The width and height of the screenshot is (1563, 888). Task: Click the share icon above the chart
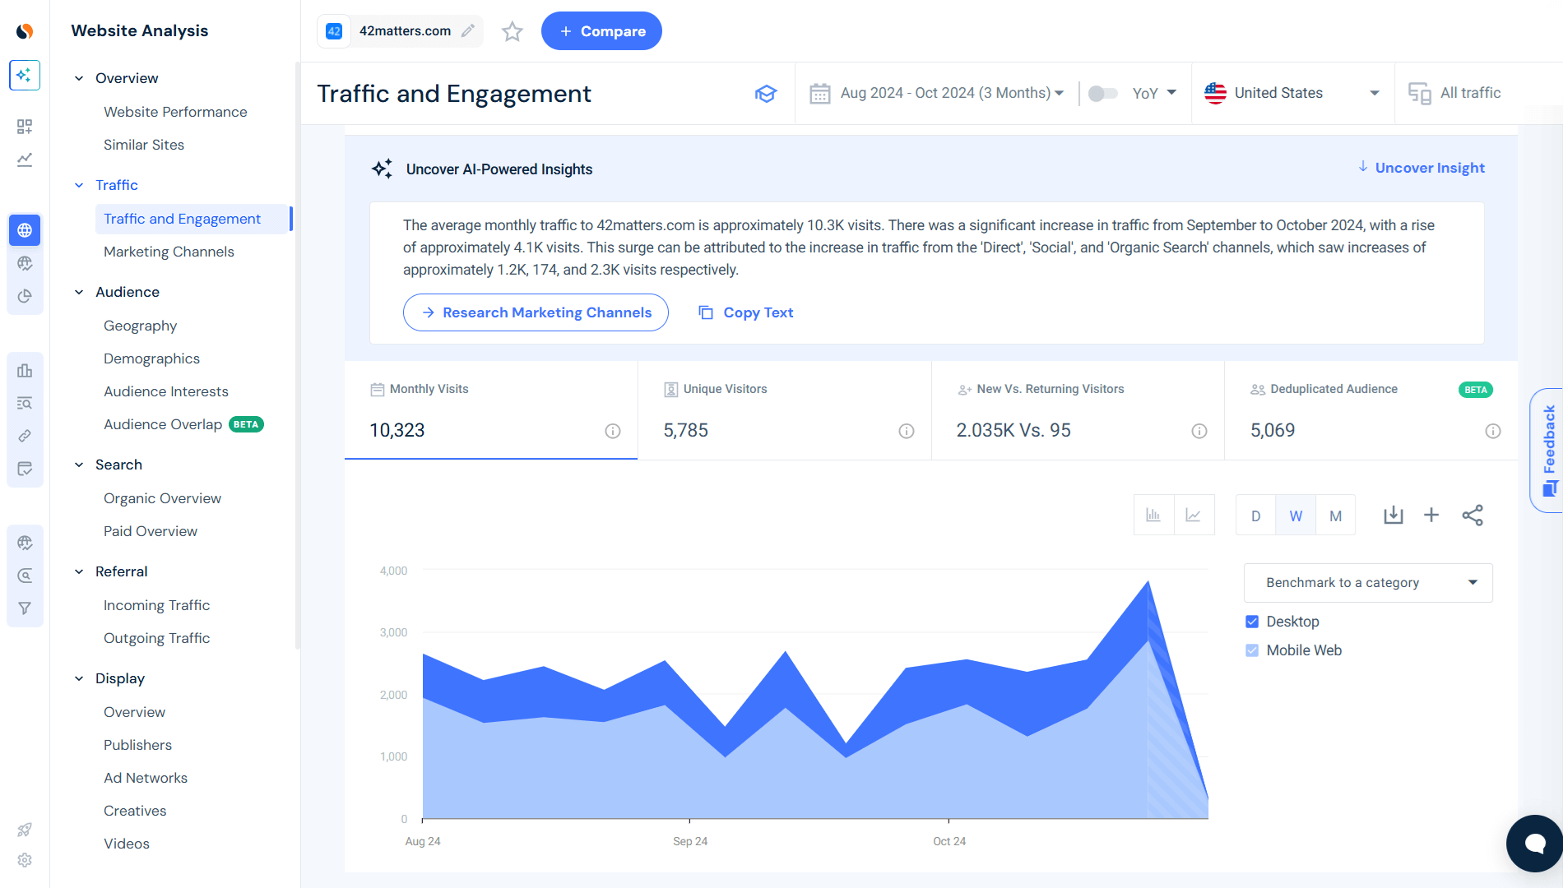click(x=1472, y=516)
